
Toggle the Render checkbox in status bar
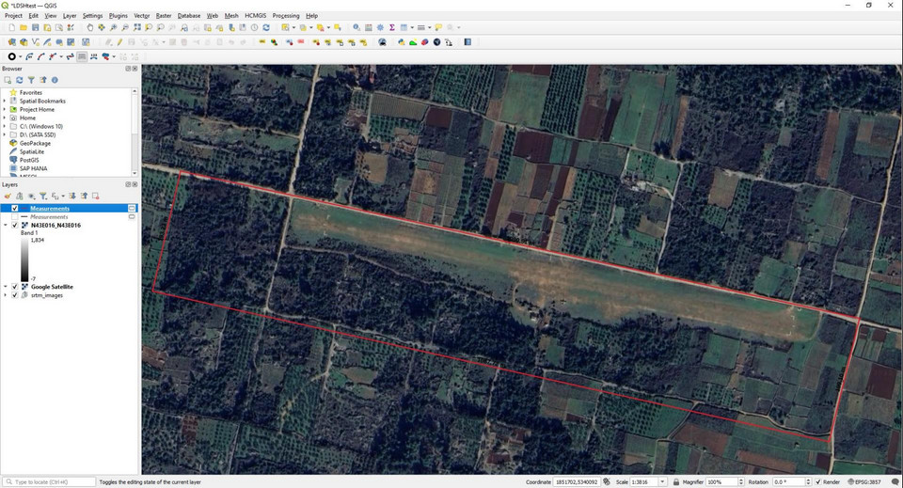click(x=817, y=481)
